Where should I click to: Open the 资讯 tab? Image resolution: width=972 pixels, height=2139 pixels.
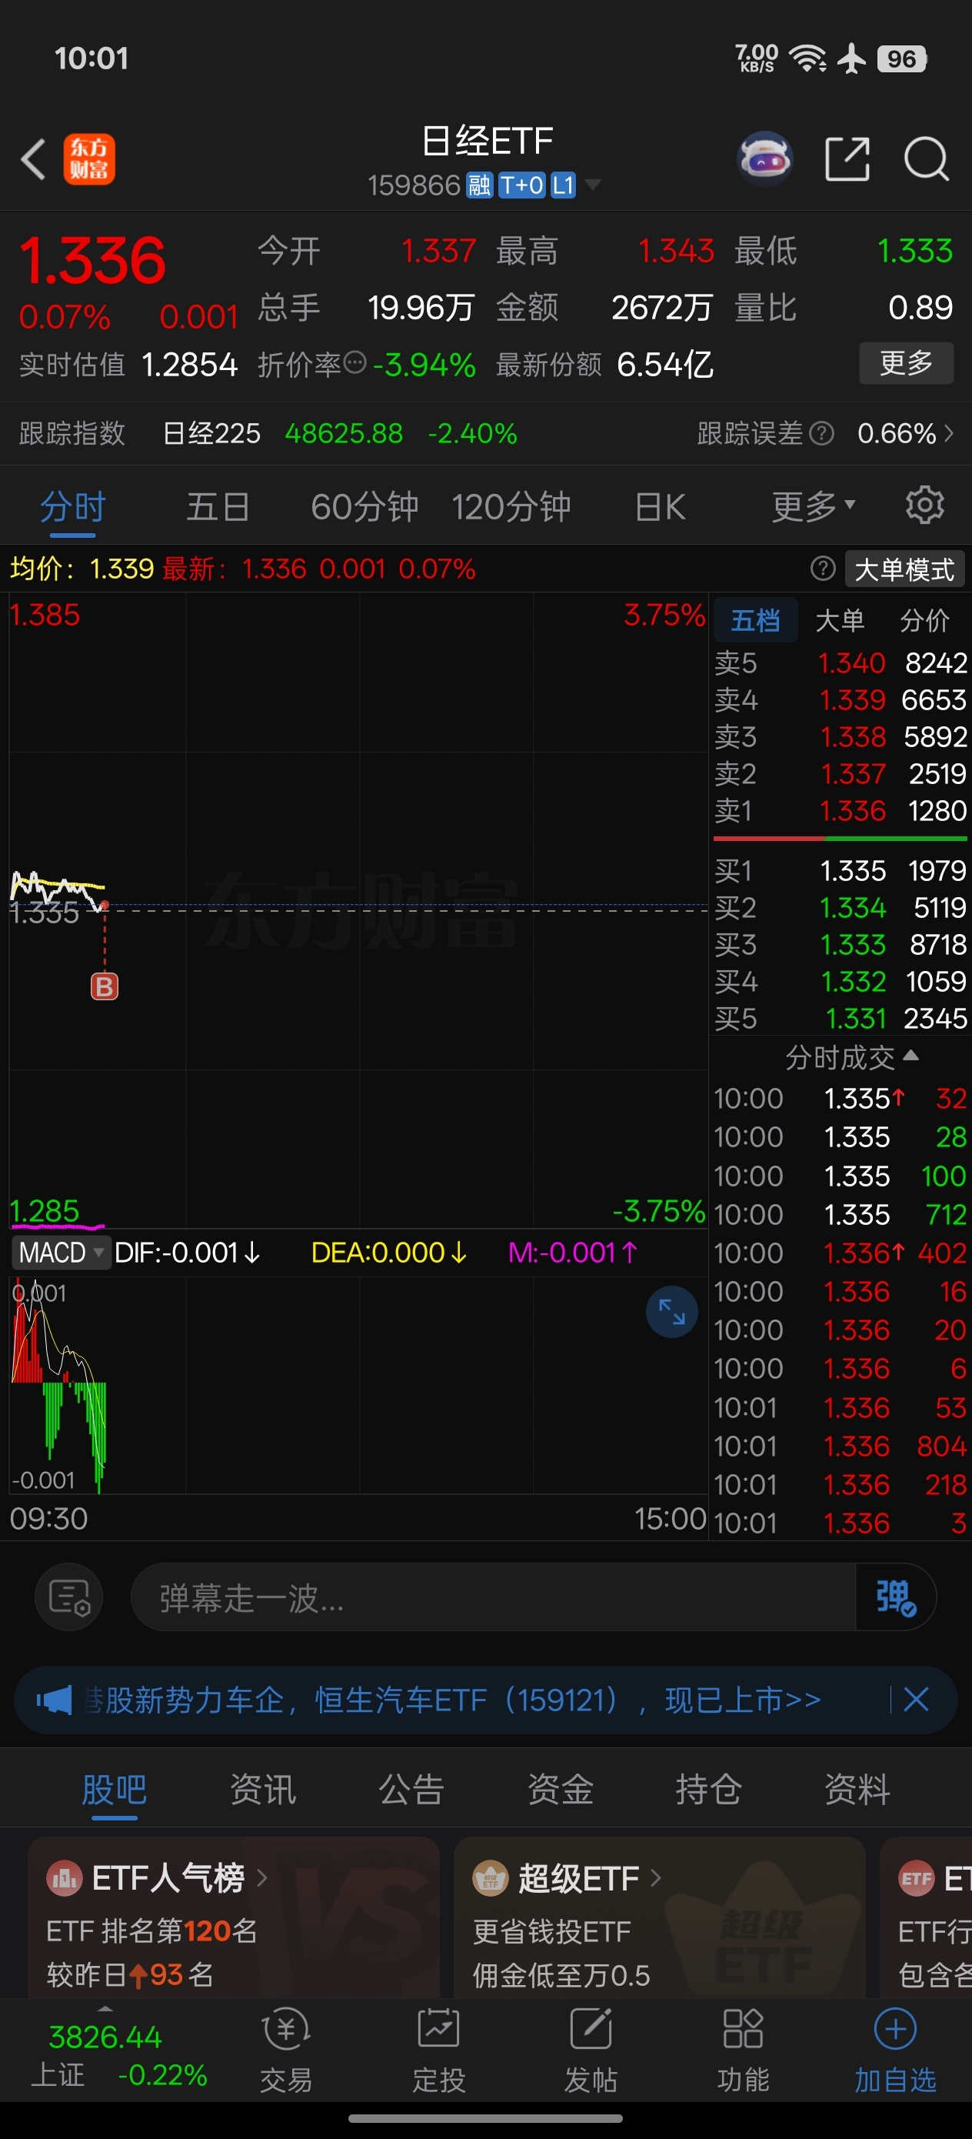[x=263, y=1790]
